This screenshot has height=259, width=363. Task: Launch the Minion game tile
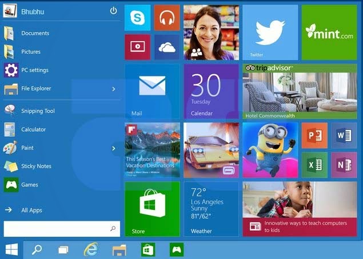pos(270,150)
